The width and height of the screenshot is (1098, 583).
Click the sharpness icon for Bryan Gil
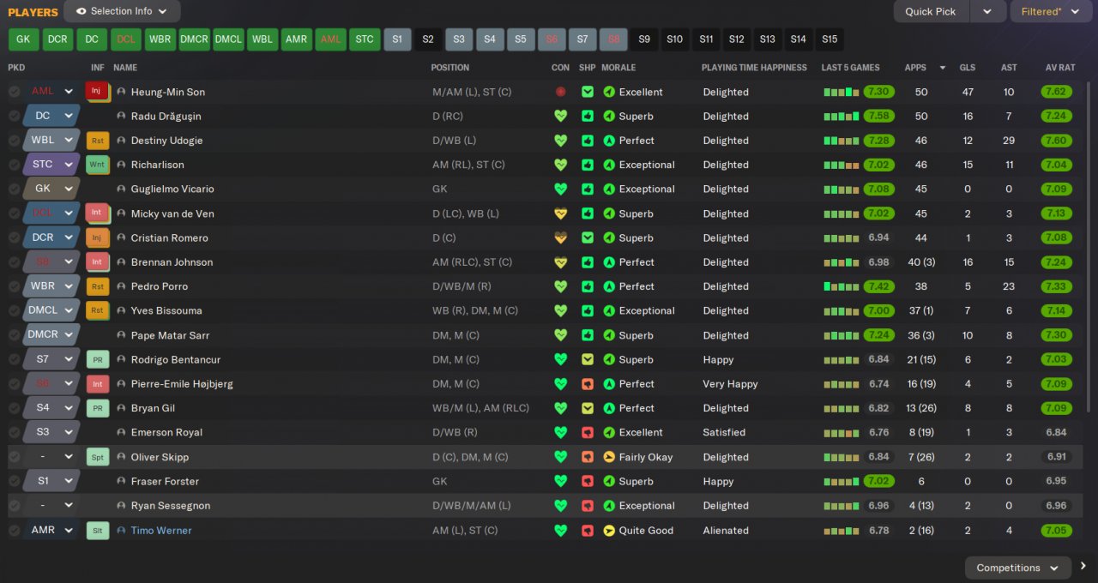pos(588,408)
